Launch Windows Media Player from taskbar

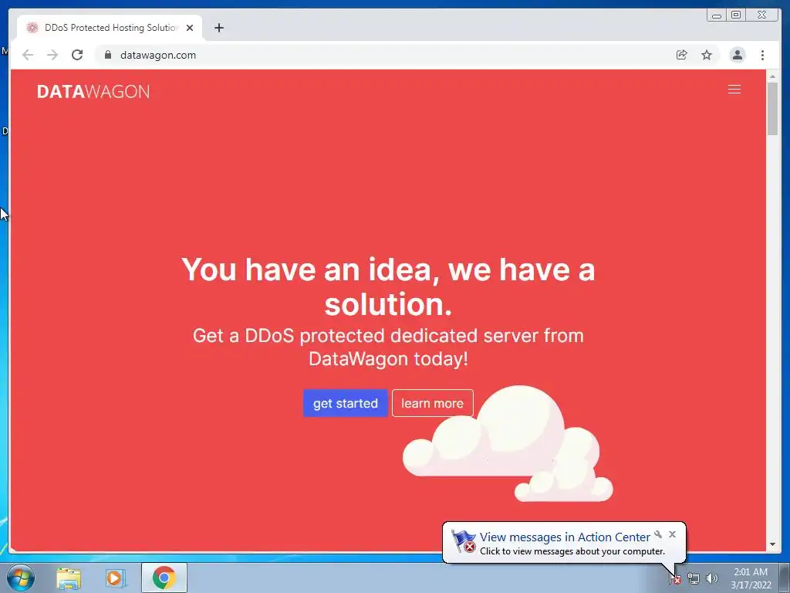click(116, 578)
